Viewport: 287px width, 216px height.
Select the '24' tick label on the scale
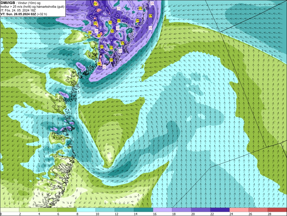(231, 214)
